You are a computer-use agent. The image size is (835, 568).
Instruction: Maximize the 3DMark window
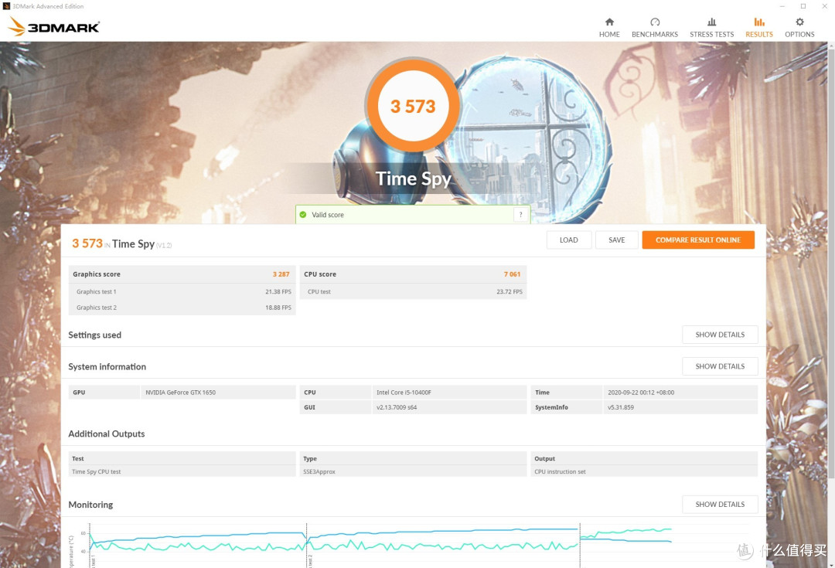pyautogui.click(x=803, y=6)
